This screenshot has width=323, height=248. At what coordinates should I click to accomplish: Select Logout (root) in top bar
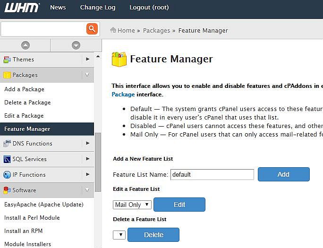149,8
